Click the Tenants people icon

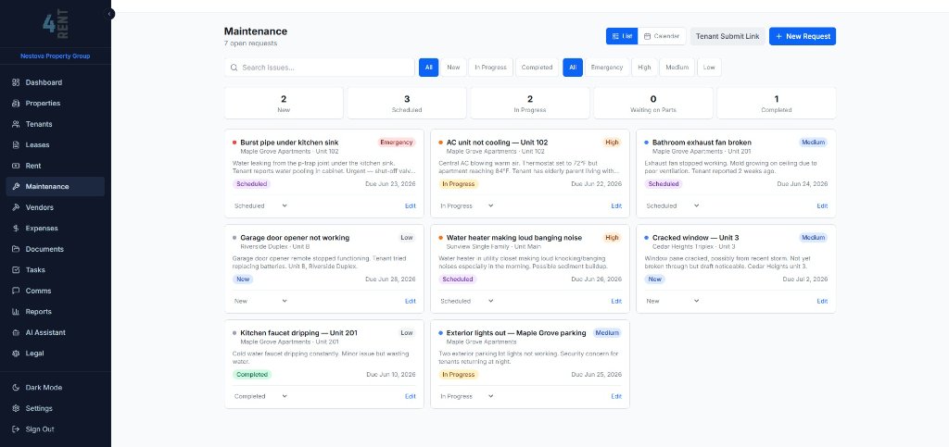point(16,124)
